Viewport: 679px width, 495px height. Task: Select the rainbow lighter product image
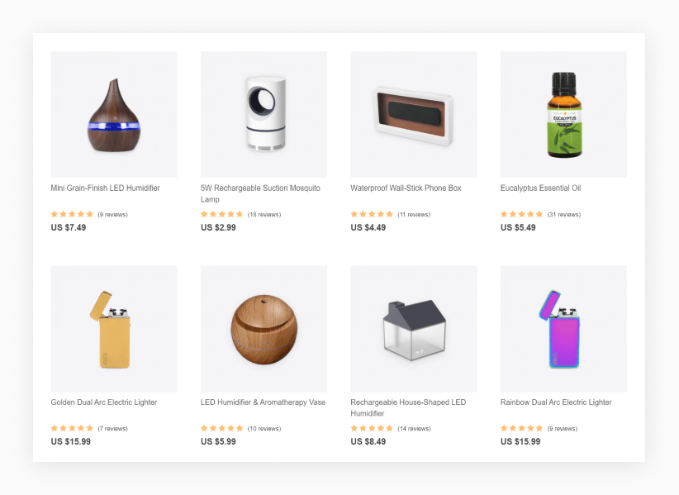click(x=563, y=329)
